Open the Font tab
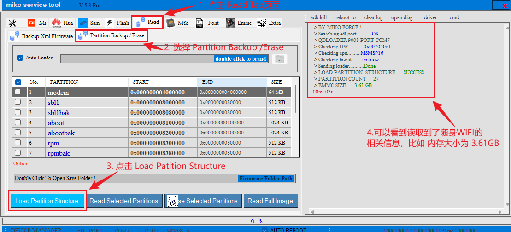 tap(207, 23)
